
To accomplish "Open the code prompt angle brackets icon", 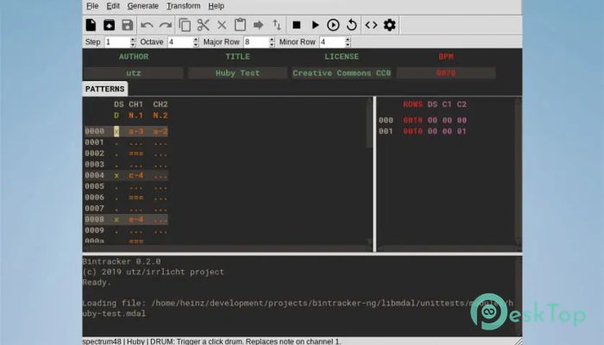I will point(371,25).
